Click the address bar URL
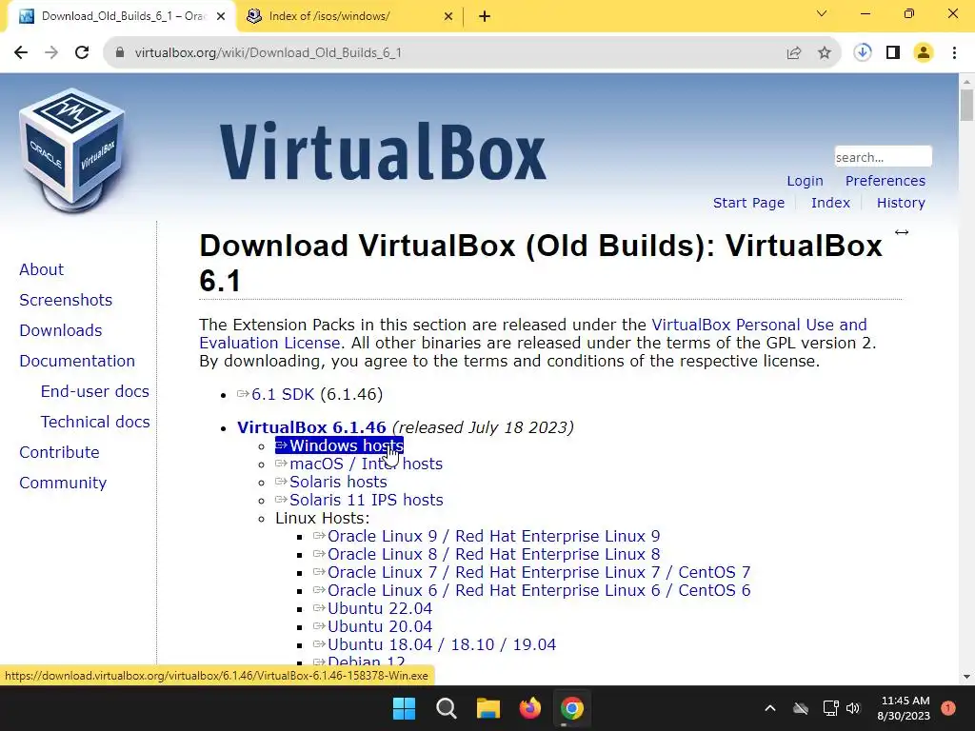 pos(268,53)
